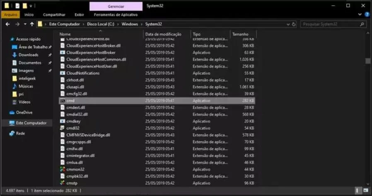This screenshot has height=196, width=372.
Task: Click the cmdl32 application icon
Action: coord(63,128)
